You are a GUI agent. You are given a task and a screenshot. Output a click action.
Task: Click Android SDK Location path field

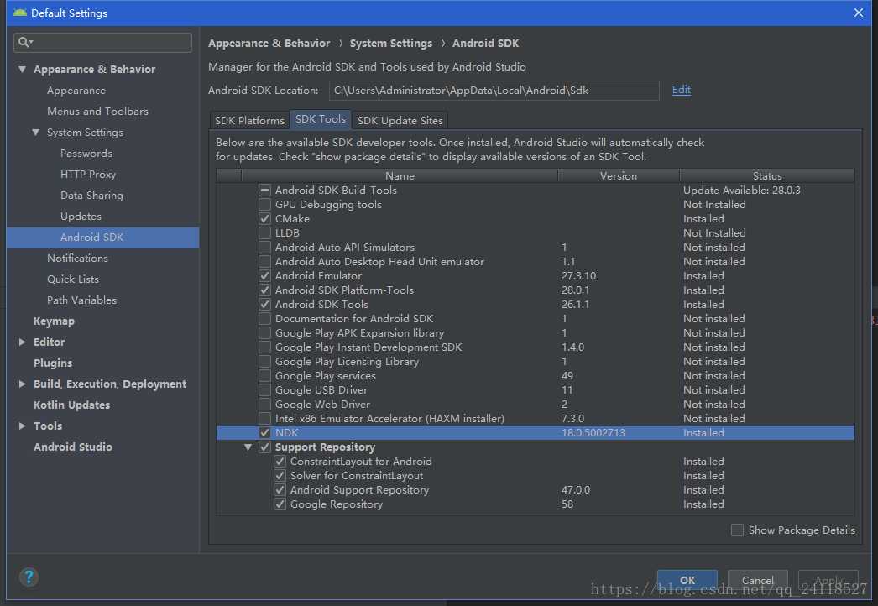click(x=494, y=90)
